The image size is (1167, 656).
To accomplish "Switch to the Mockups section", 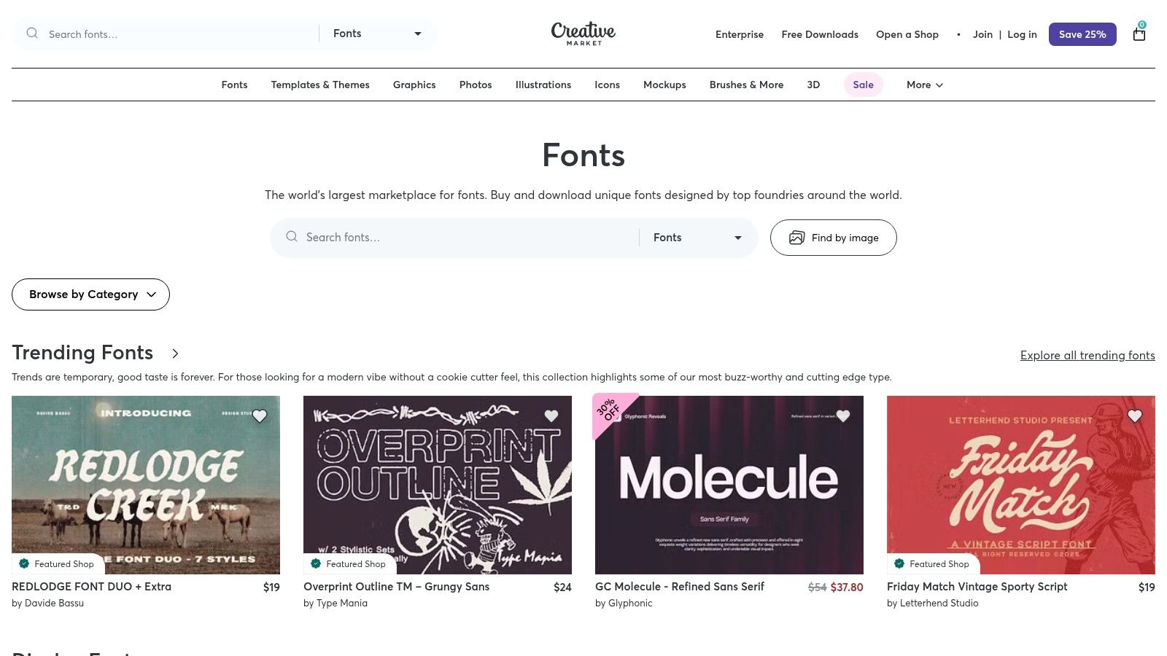I will [664, 85].
